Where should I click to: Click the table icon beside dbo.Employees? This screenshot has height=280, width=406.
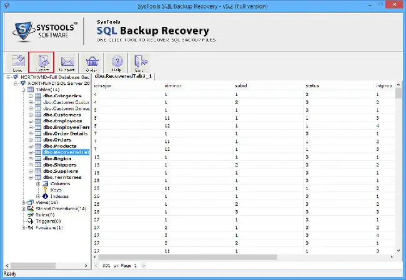(x=38, y=121)
